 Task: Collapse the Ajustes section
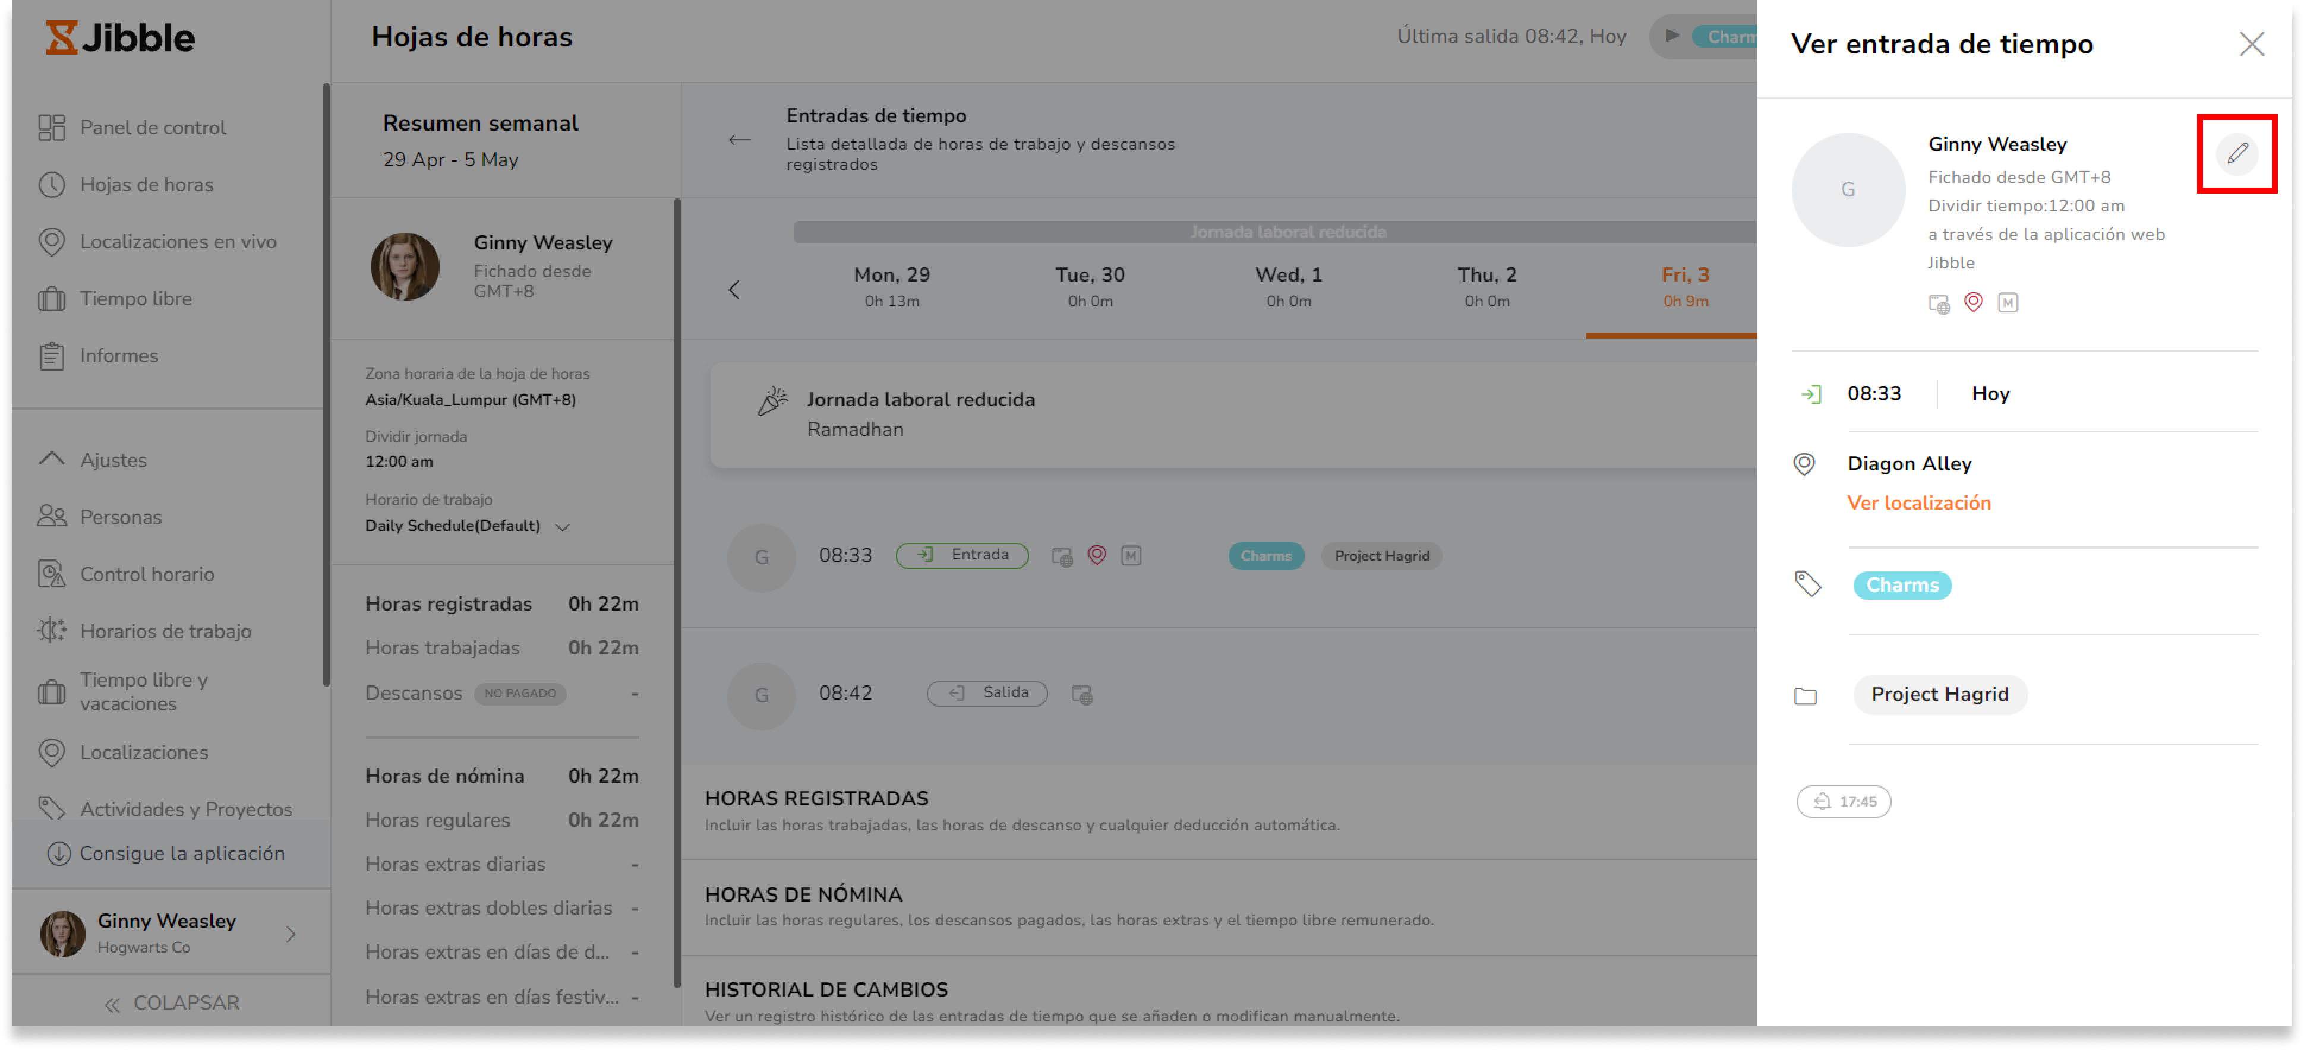93,460
